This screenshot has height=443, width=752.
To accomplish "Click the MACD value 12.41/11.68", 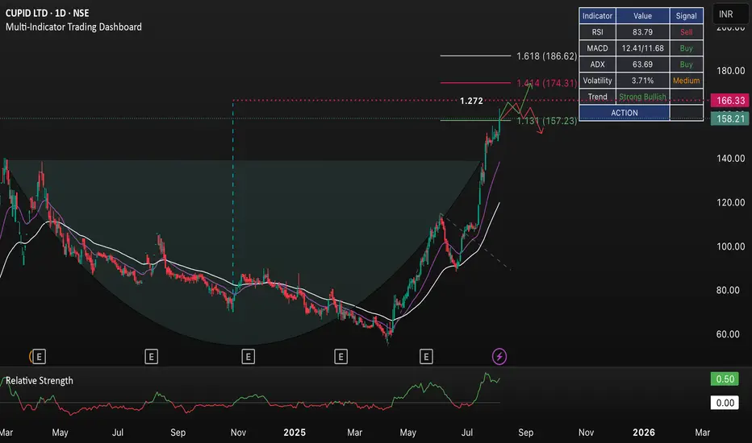I will coord(642,48).
